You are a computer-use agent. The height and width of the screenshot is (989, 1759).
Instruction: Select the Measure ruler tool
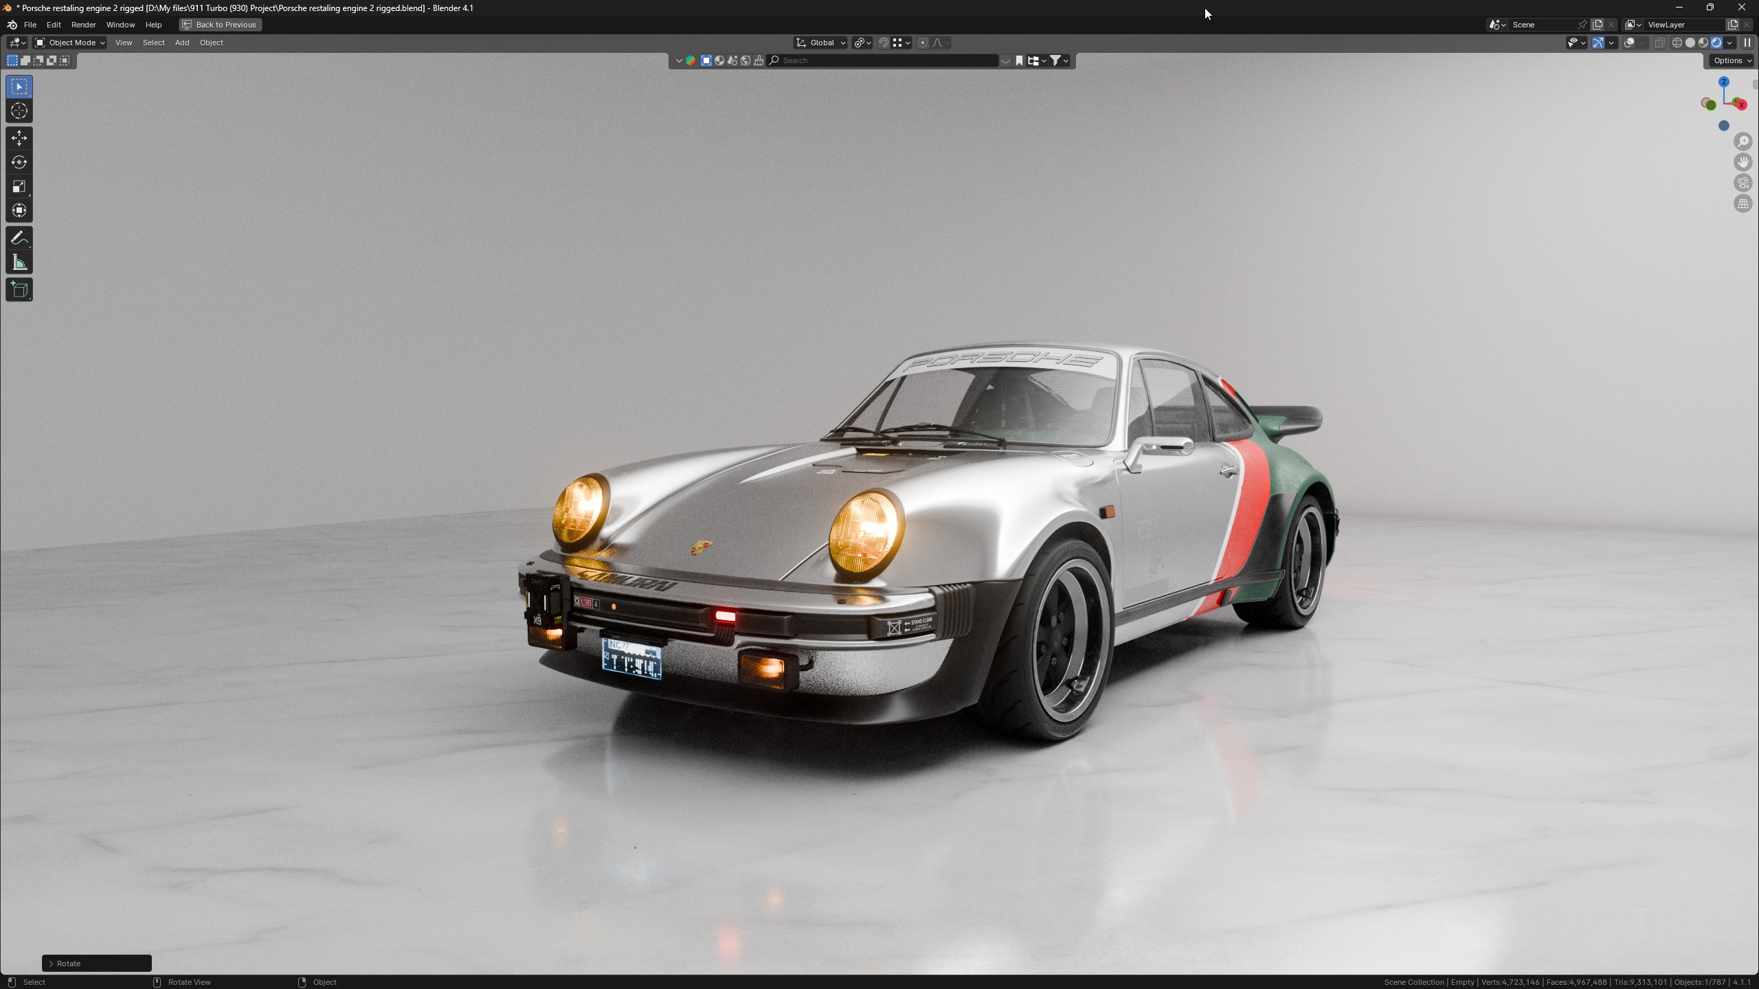[19, 262]
